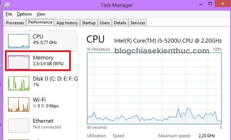Switch to the Startup tab
This screenshot has width=231, height=140.
pyautogui.click(x=89, y=23)
